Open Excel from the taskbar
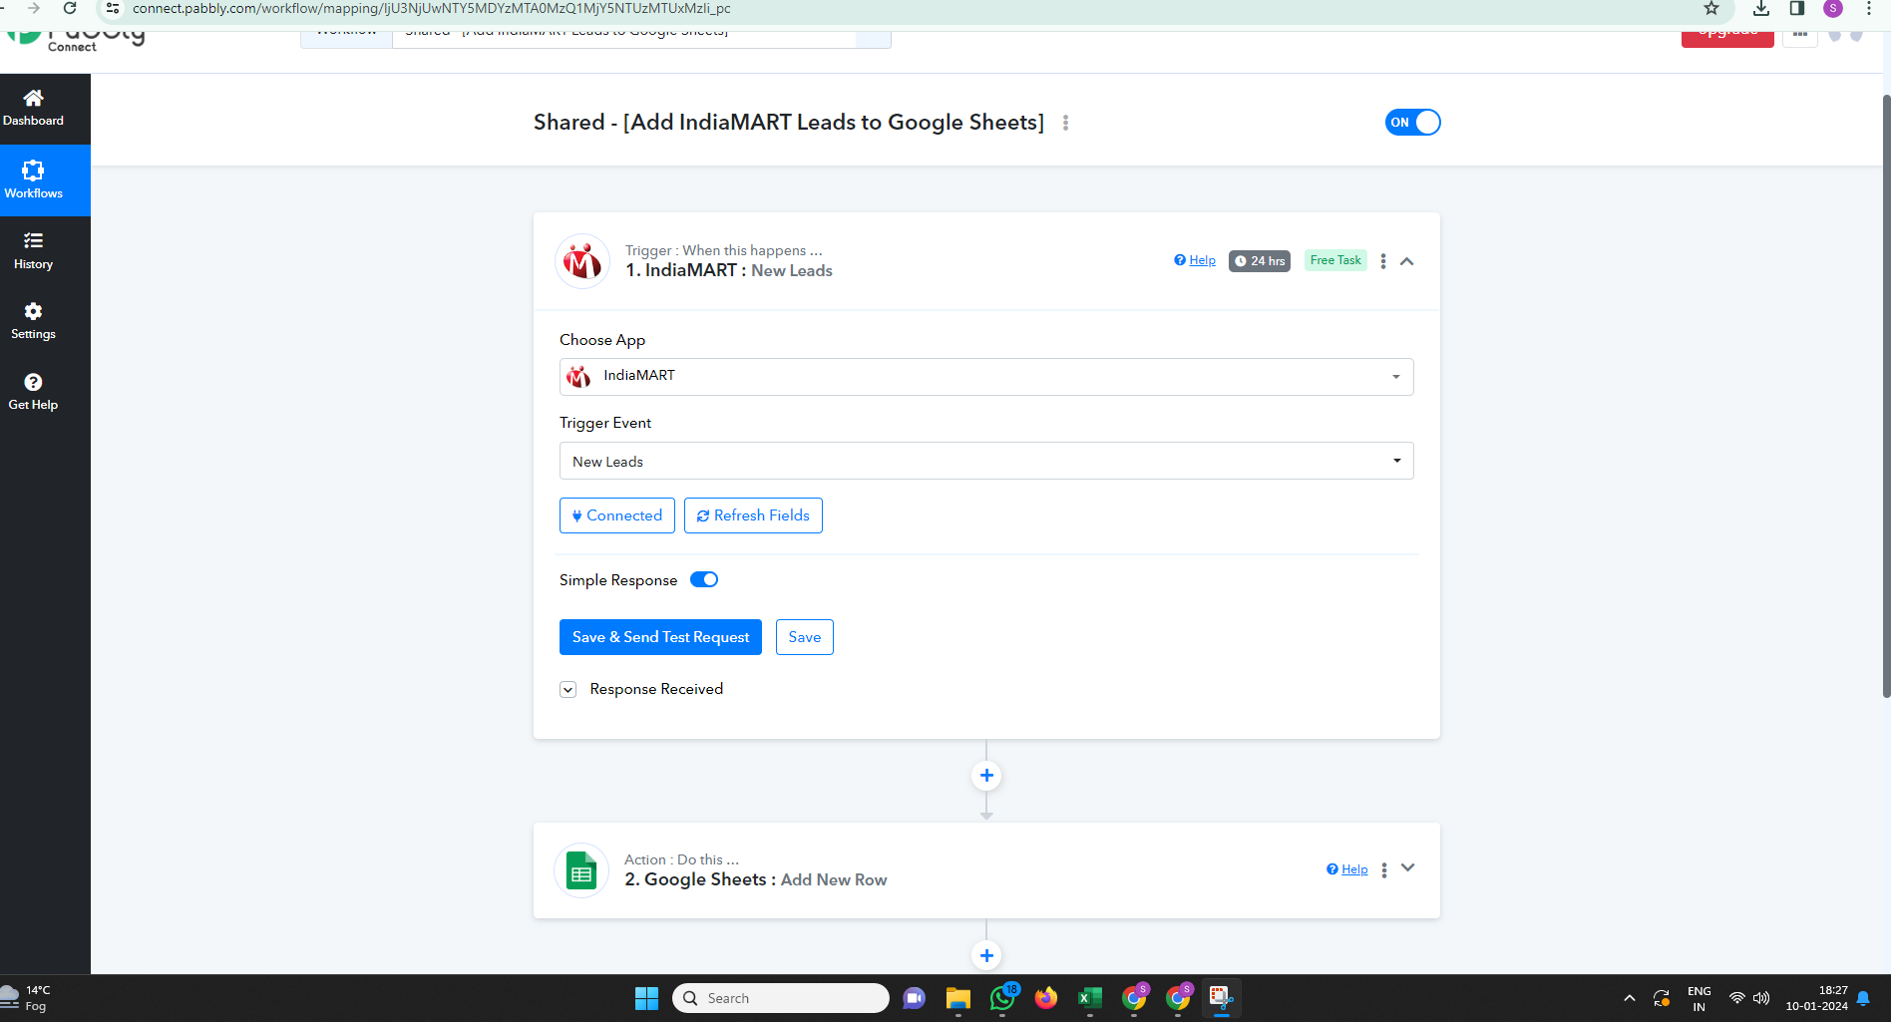The height and width of the screenshot is (1022, 1891). click(1090, 998)
